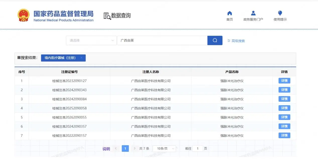Open the 首页 home icon
Image resolution: width=318 pixels, height=159 pixels.
point(229,13)
